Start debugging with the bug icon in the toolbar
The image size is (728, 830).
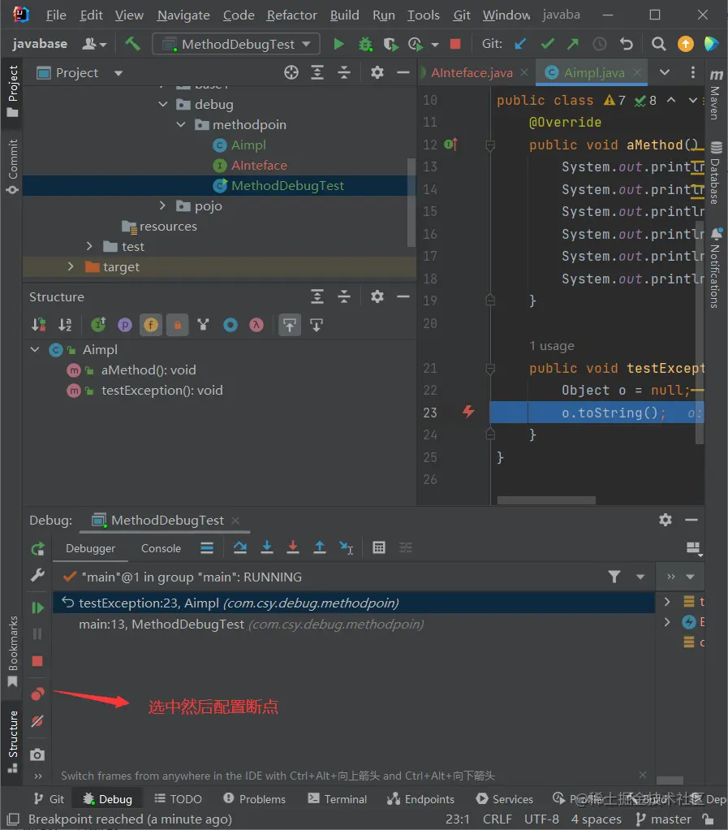[365, 44]
